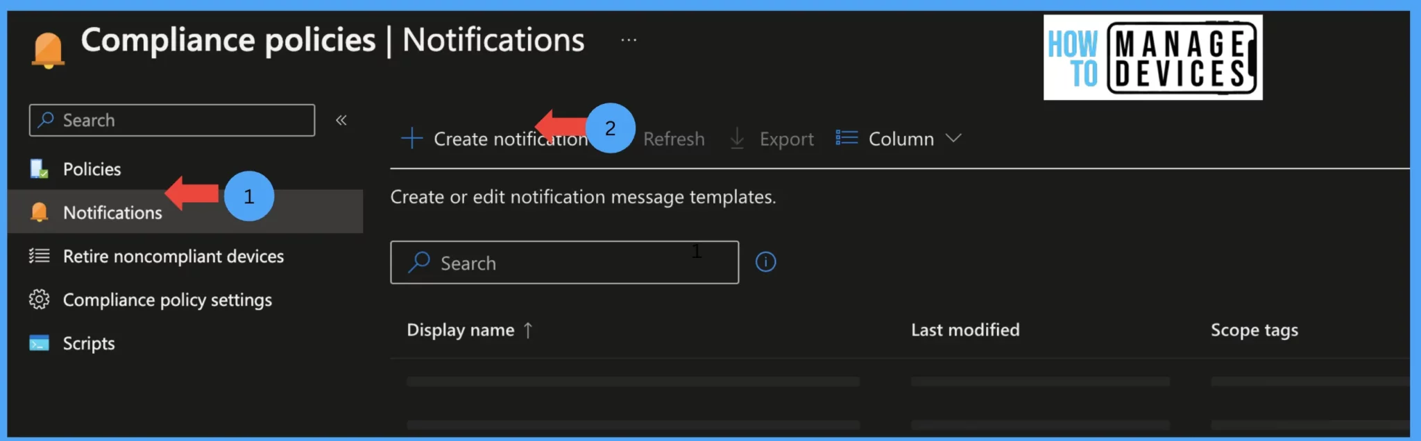Click the Refresh toolbar button
The width and height of the screenshot is (1421, 441).
(x=674, y=139)
